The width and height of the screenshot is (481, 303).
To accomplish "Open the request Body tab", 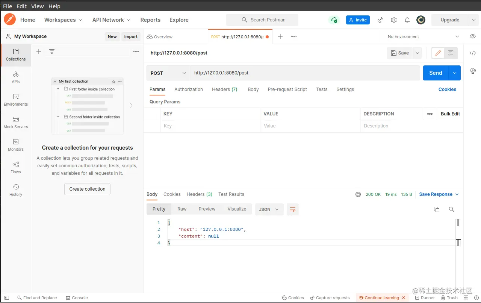I will 253,89.
